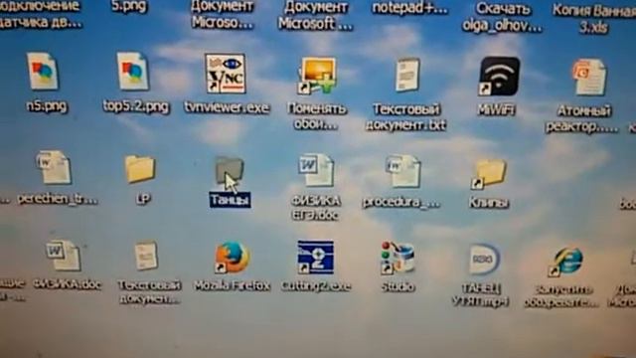Open the Клипы folder shortcut icon

pyautogui.click(x=489, y=174)
